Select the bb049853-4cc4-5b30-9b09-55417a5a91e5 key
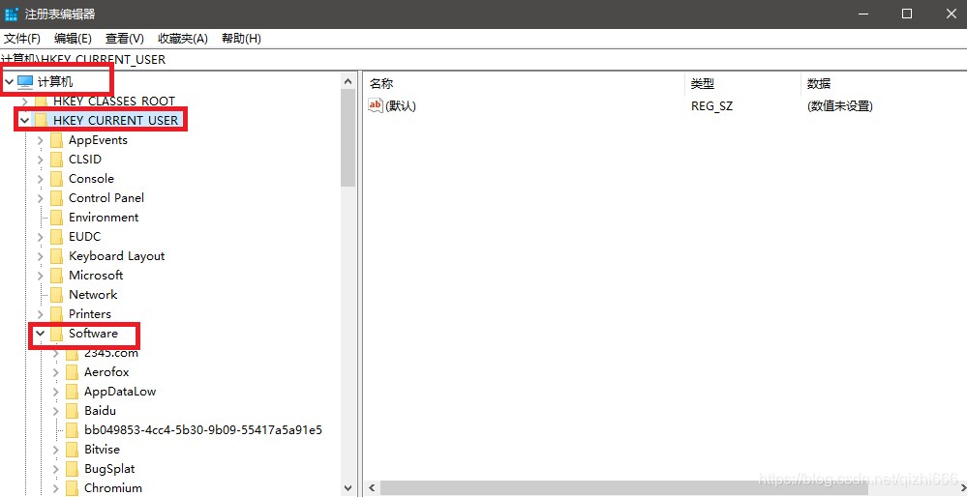967x497 pixels. click(x=203, y=430)
